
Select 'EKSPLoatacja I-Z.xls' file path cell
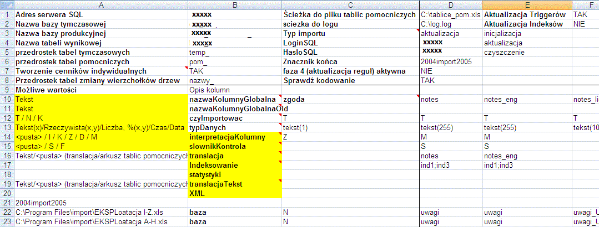click(101, 211)
